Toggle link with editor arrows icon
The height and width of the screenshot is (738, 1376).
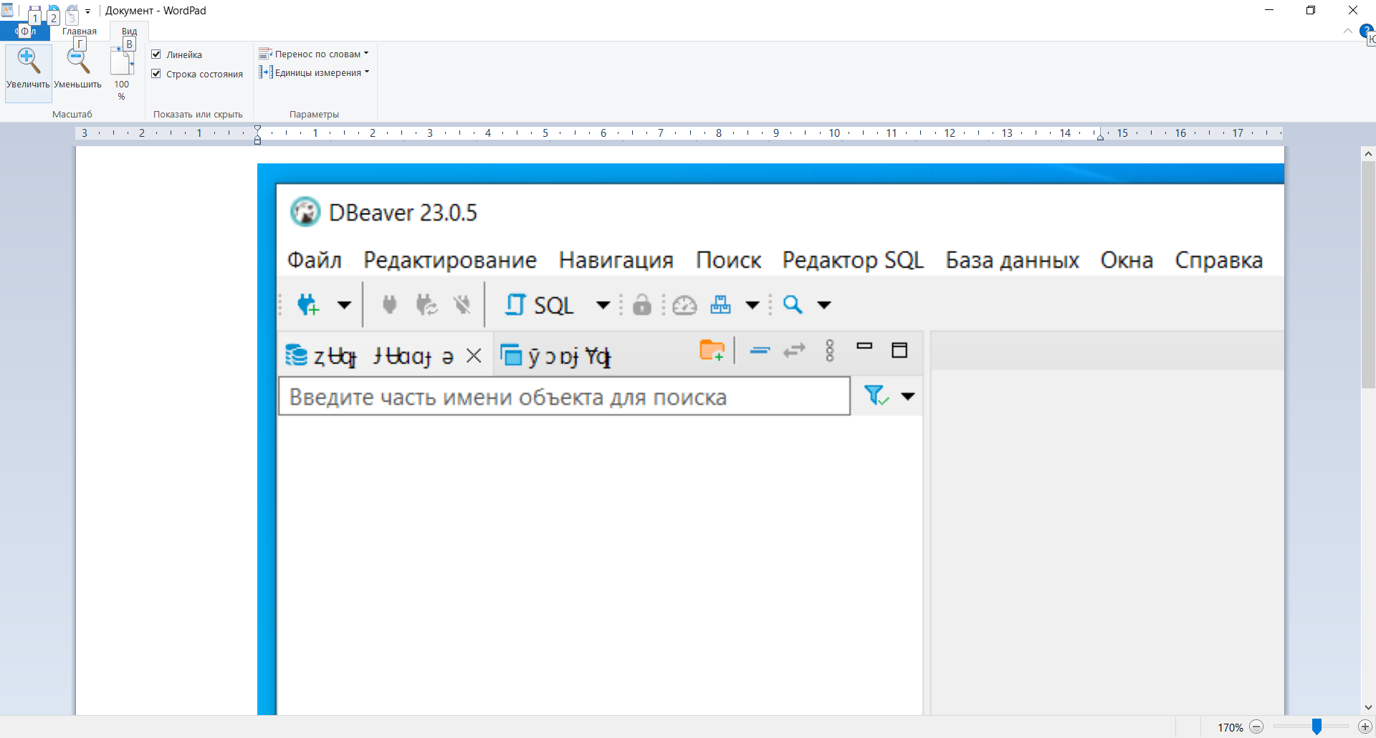coord(794,351)
